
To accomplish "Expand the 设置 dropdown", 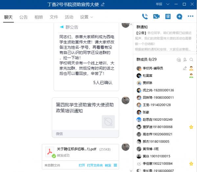I will tap(86, 17).
